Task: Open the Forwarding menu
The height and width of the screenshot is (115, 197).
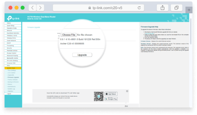Action: pos(13,46)
